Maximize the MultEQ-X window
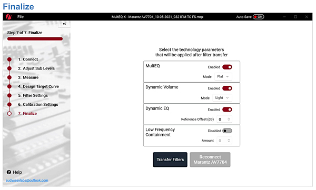Image resolution: width=316 pixels, height=190 pixels. [295, 17]
